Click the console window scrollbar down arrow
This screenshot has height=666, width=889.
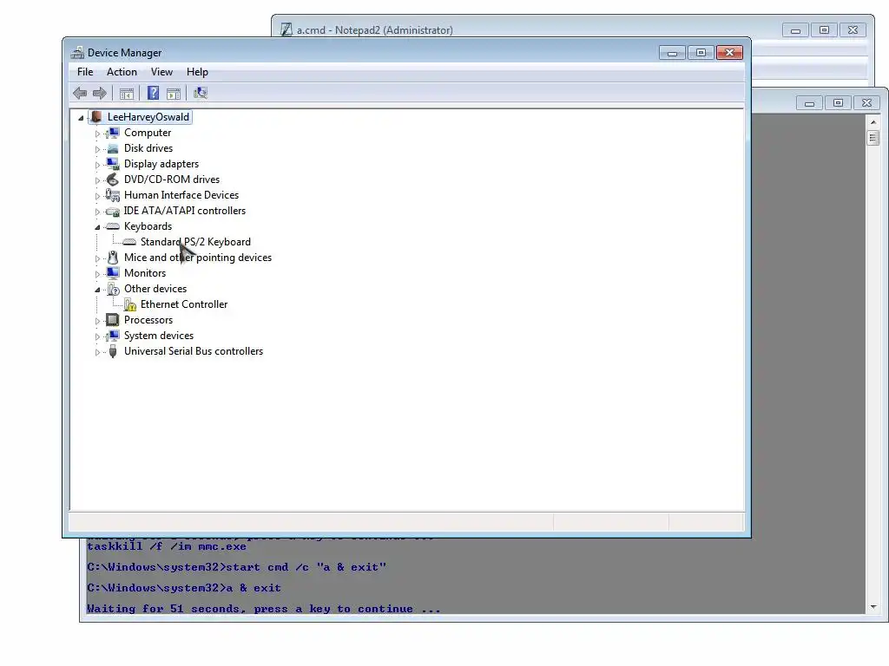[x=873, y=606]
